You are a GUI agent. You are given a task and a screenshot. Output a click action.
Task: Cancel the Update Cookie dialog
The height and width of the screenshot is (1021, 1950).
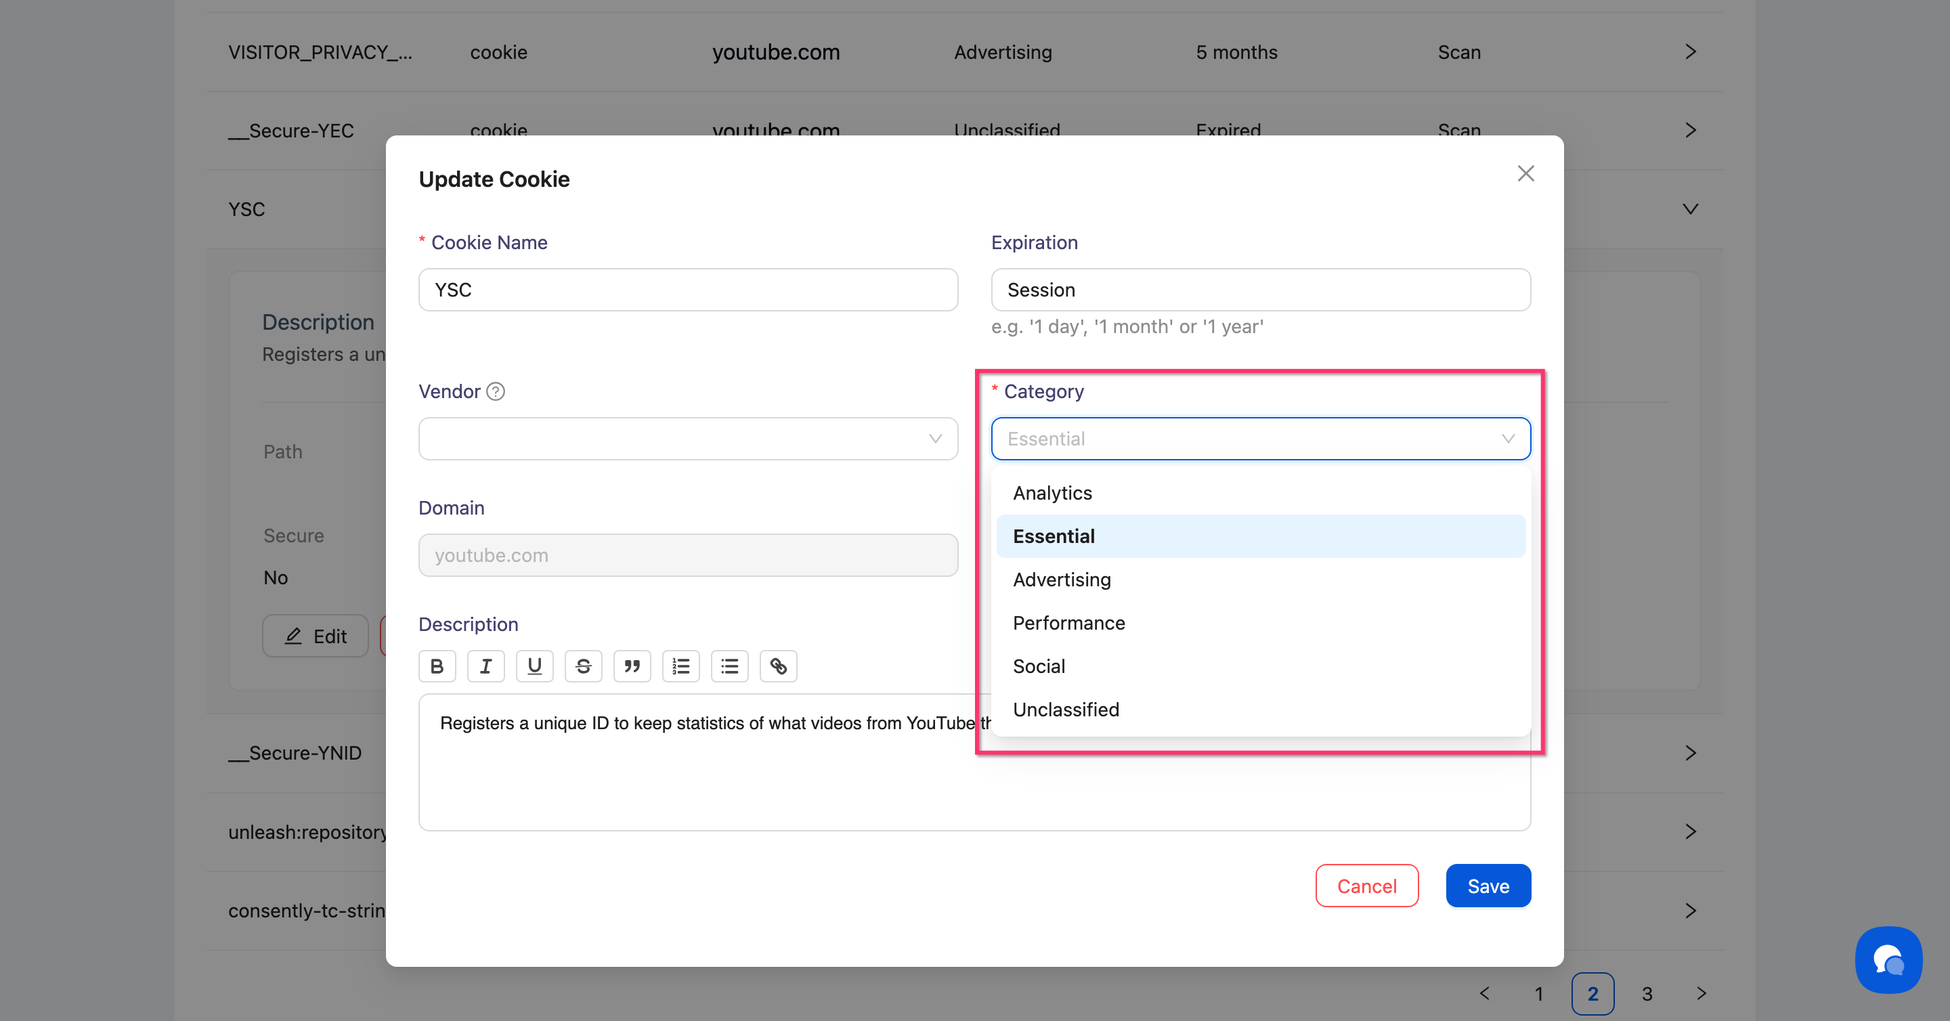1366,886
